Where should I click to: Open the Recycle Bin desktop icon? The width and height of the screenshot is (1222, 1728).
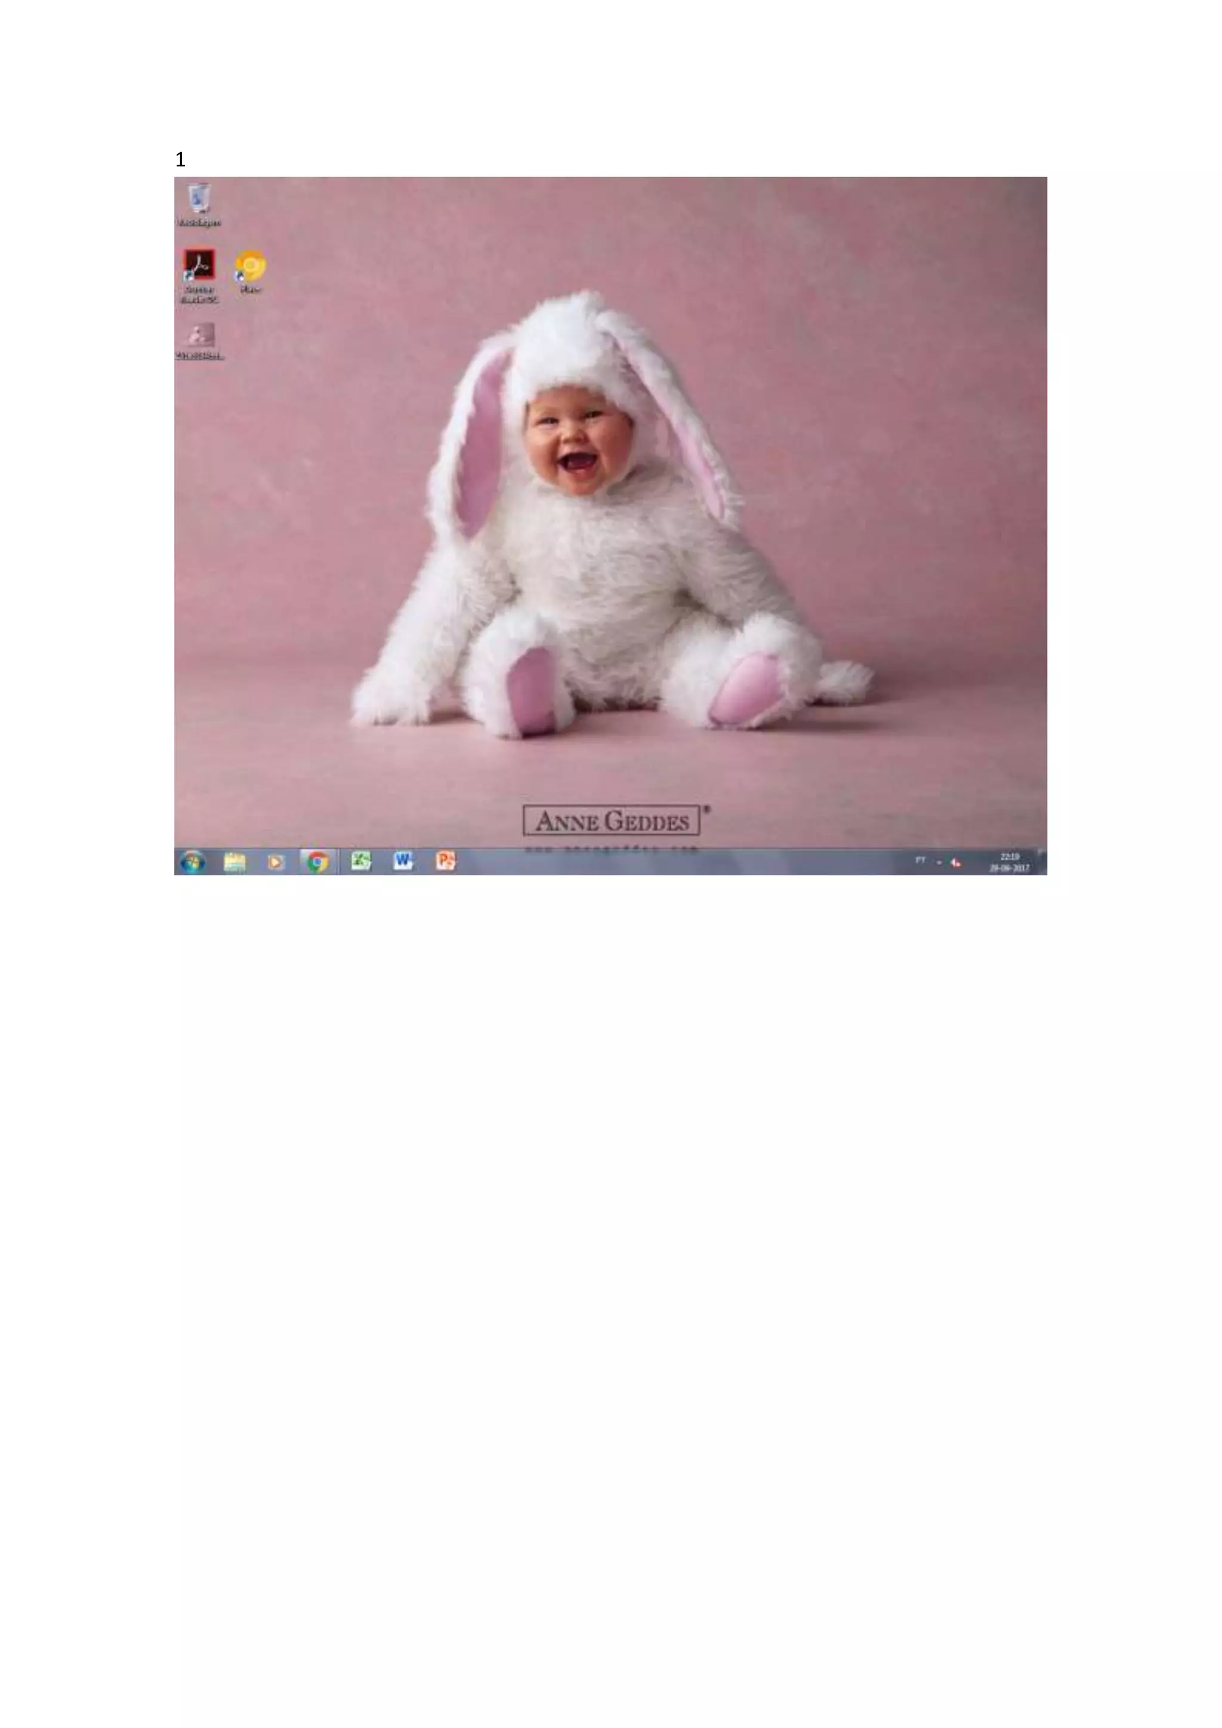click(x=199, y=199)
